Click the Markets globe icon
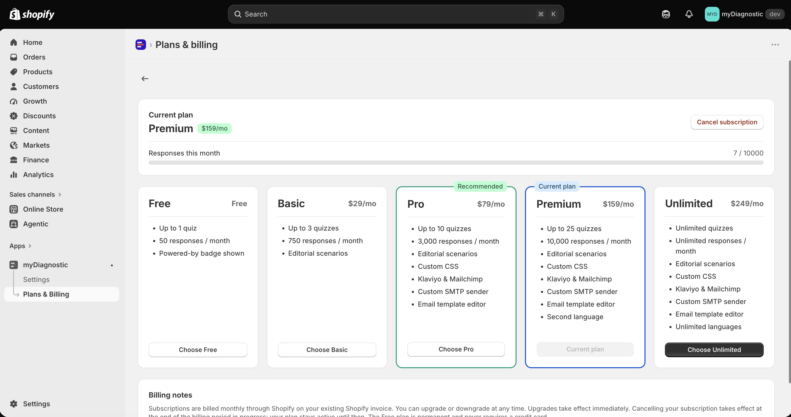The height and width of the screenshot is (417, 791). pyautogui.click(x=13, y=145)
